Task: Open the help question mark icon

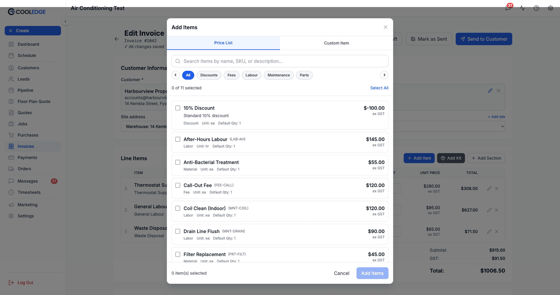Action: 536,8
